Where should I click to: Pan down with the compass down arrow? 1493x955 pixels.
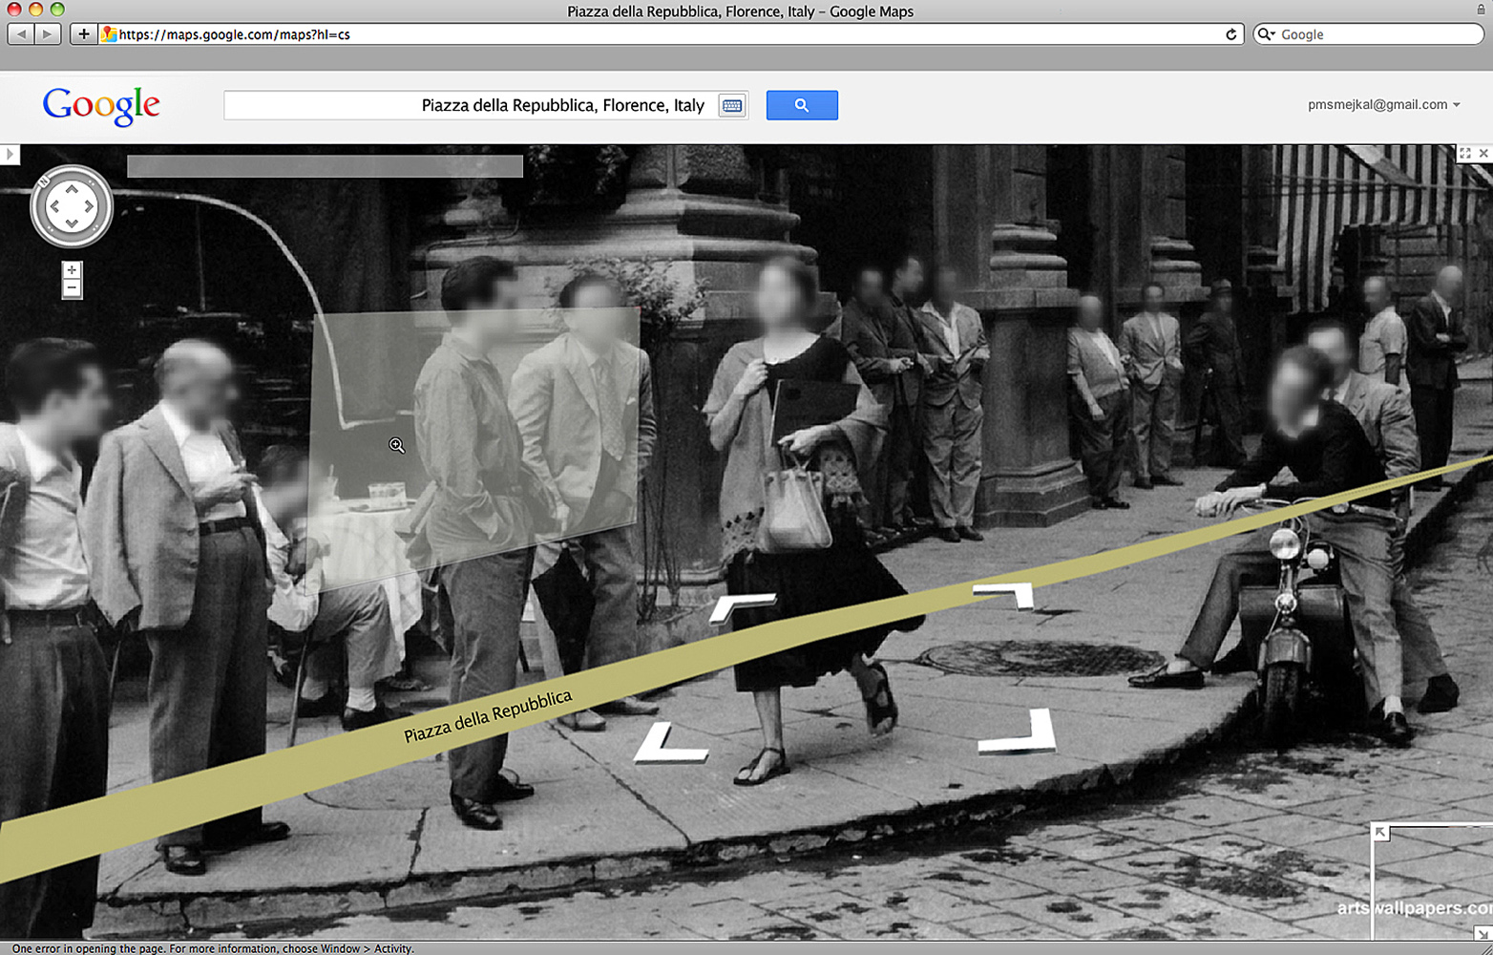point(72,223)
